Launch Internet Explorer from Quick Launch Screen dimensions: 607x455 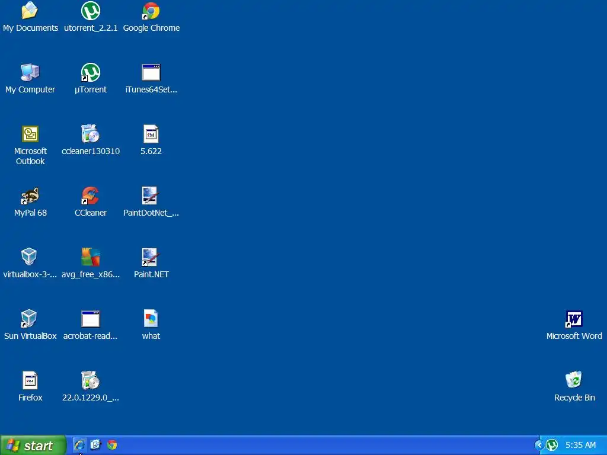click(79, 445)
